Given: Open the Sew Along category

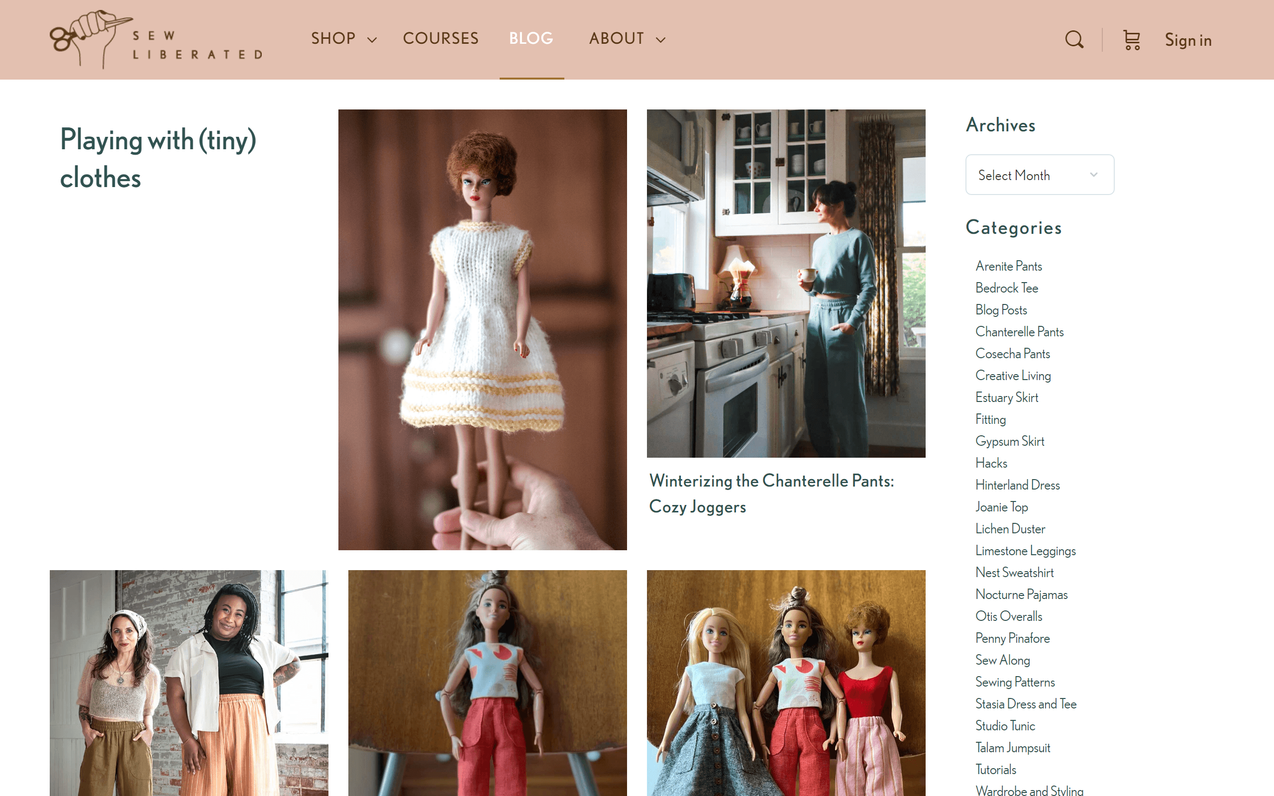Looking at the screenshot, I should click(1002, 660).
